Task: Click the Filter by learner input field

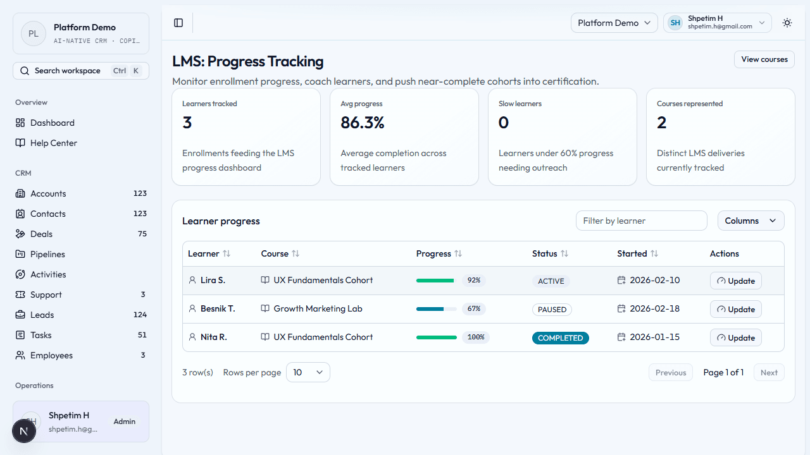Action: coord(641,221)
